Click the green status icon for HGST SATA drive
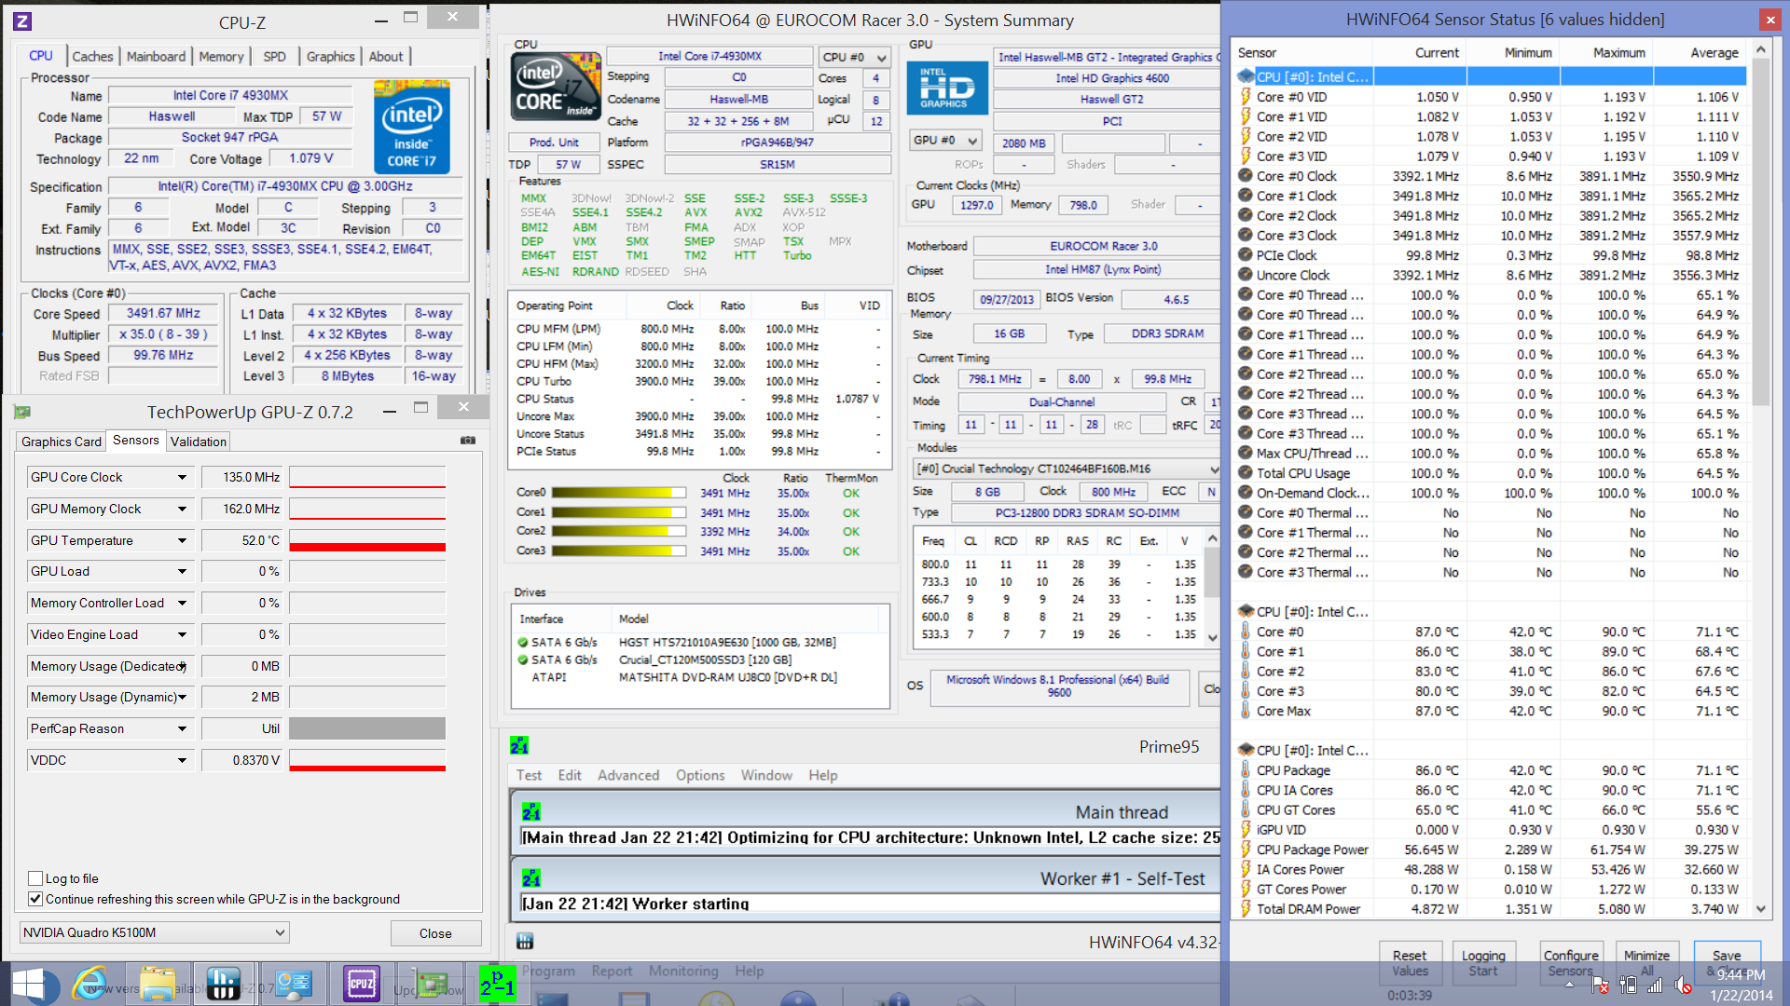 (x=523, y=643)
